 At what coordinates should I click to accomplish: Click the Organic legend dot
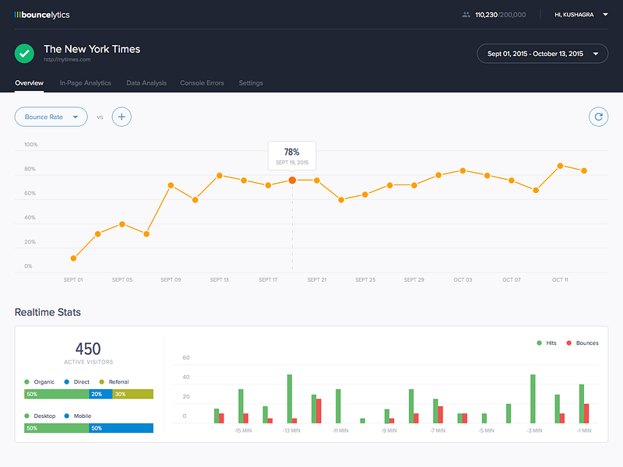26,382
